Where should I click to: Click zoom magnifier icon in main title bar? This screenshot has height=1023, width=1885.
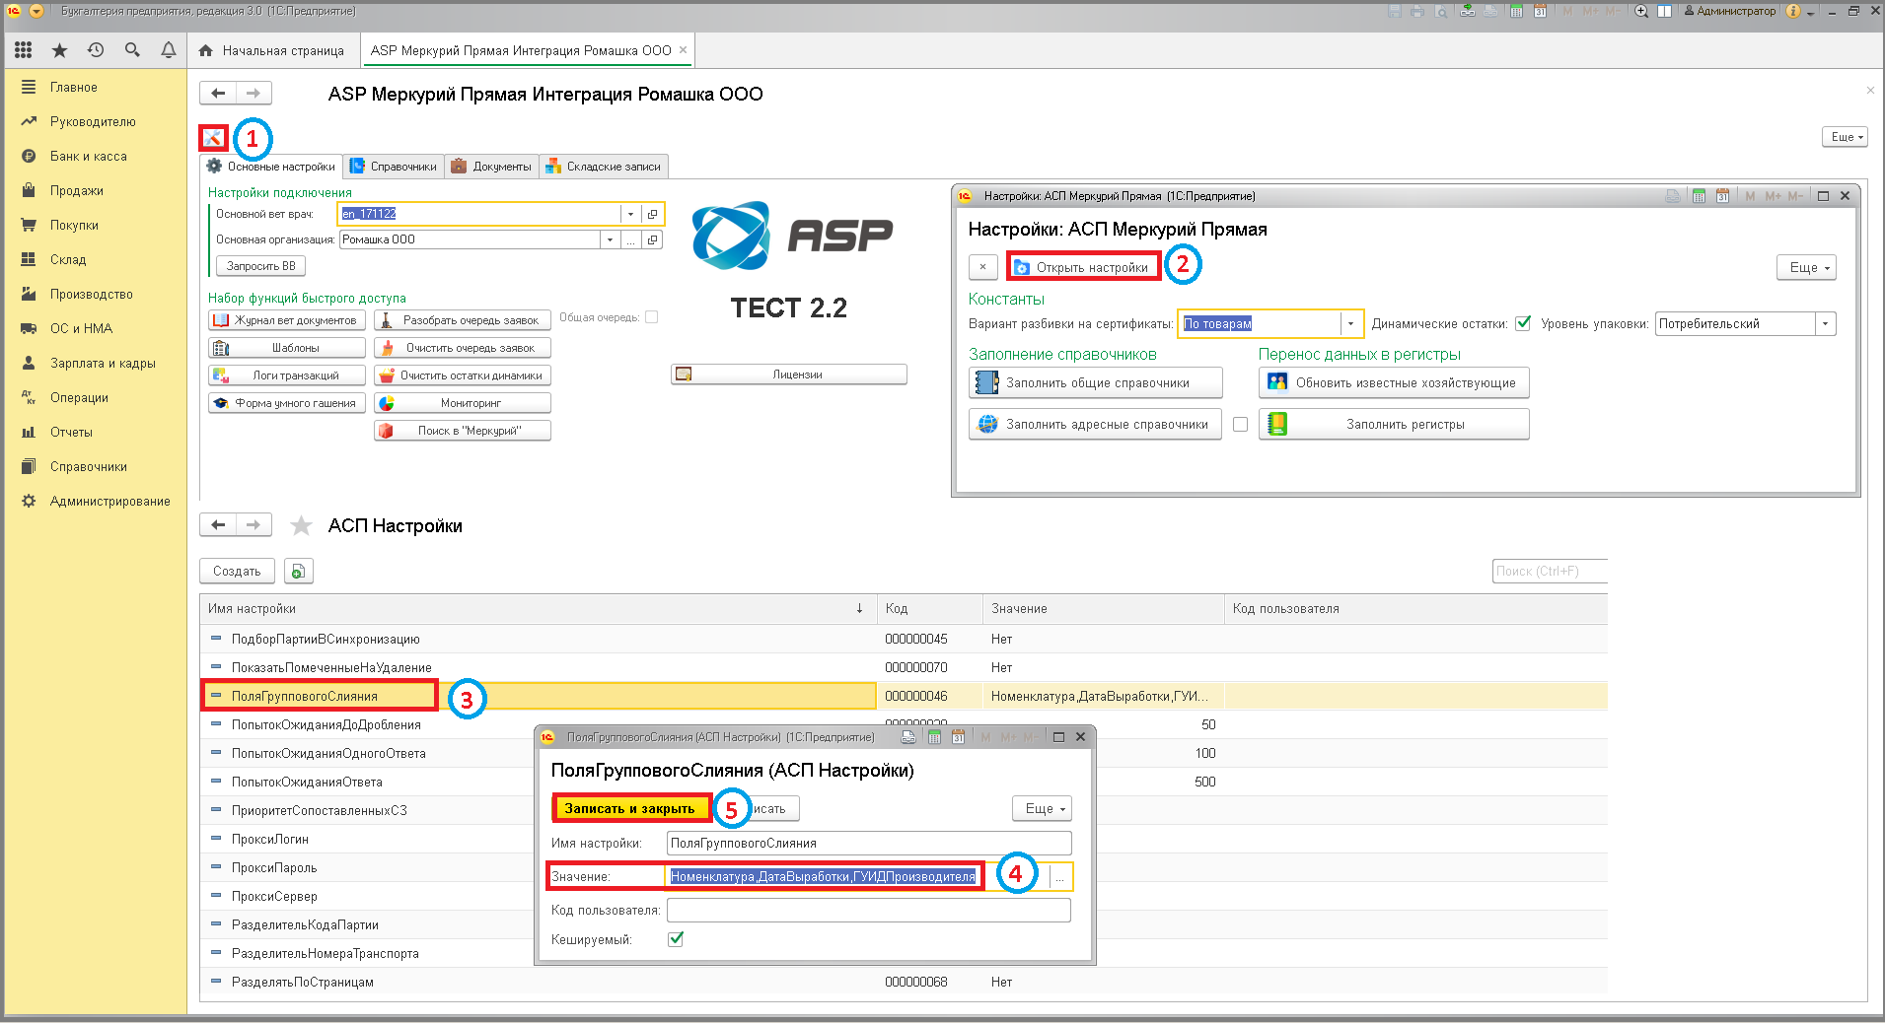(1641, 11)
